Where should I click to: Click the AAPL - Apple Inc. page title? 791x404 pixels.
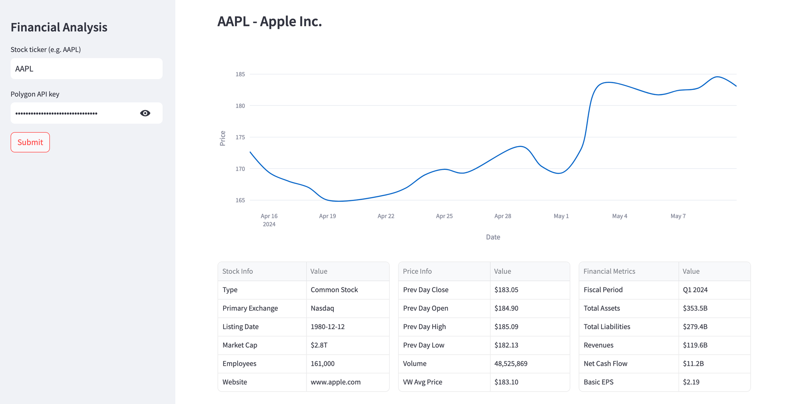pyautogui.click(x=269, y=22)
